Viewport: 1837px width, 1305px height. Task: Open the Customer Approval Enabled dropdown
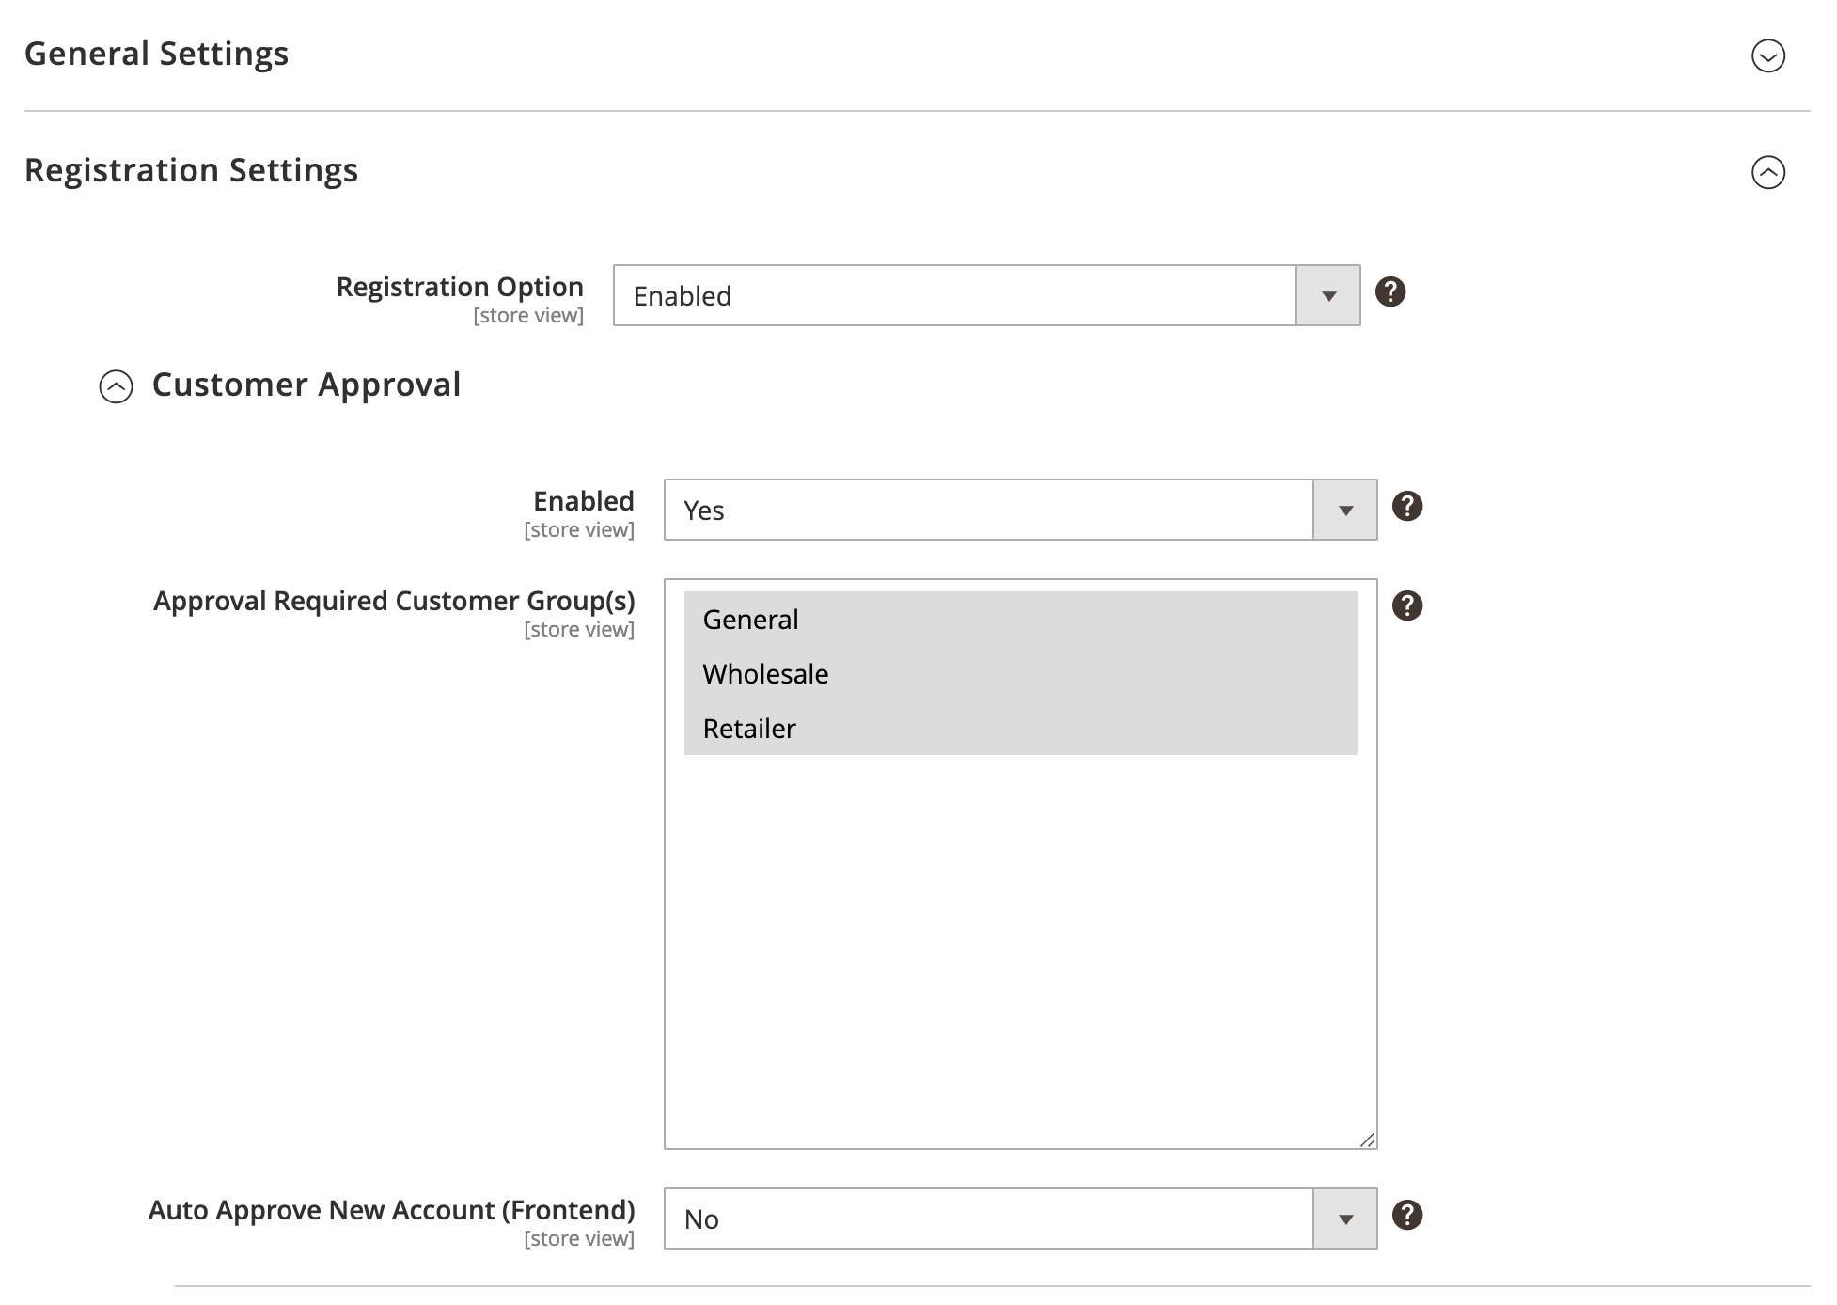[1020, 510]
